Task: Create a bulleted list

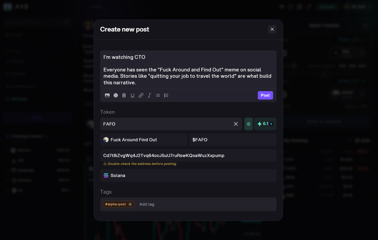Action: [158, 95]
